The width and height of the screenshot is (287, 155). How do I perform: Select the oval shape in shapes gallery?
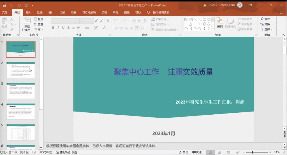[209, 19]
